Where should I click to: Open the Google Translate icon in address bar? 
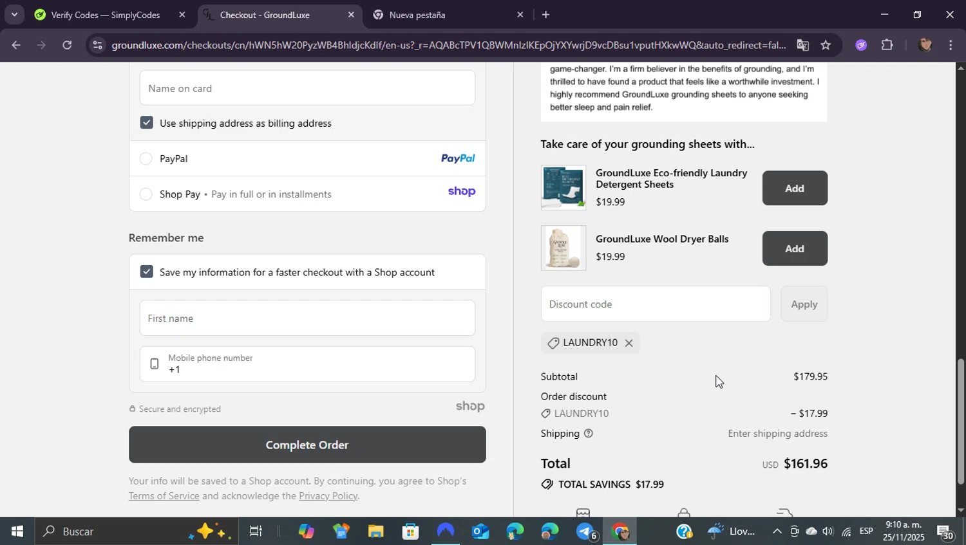point(802,45)
